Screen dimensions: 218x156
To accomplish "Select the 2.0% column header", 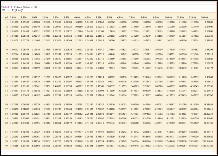I will coord(34,17).
